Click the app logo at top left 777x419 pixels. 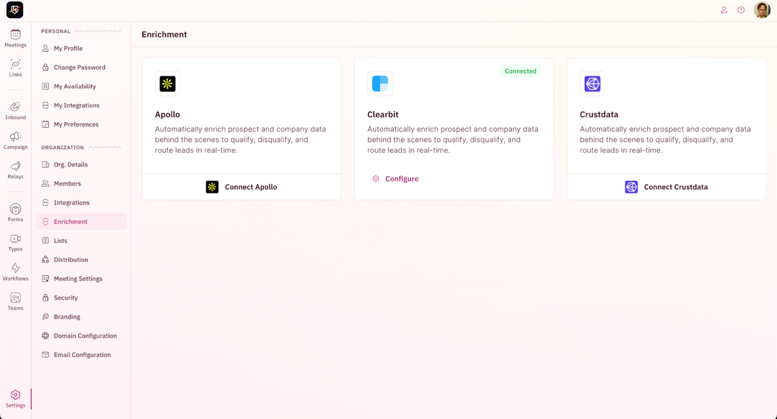point(15,10)
